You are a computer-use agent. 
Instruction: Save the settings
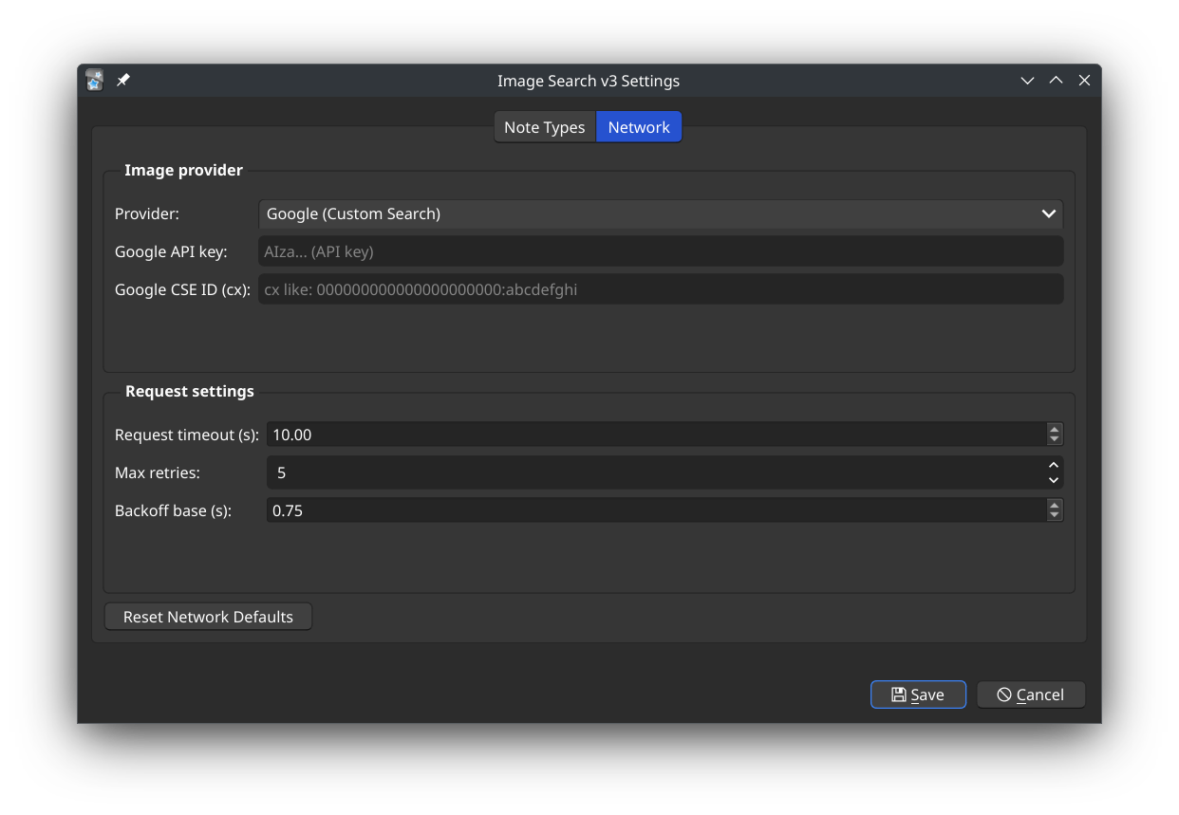click(918, 695)
